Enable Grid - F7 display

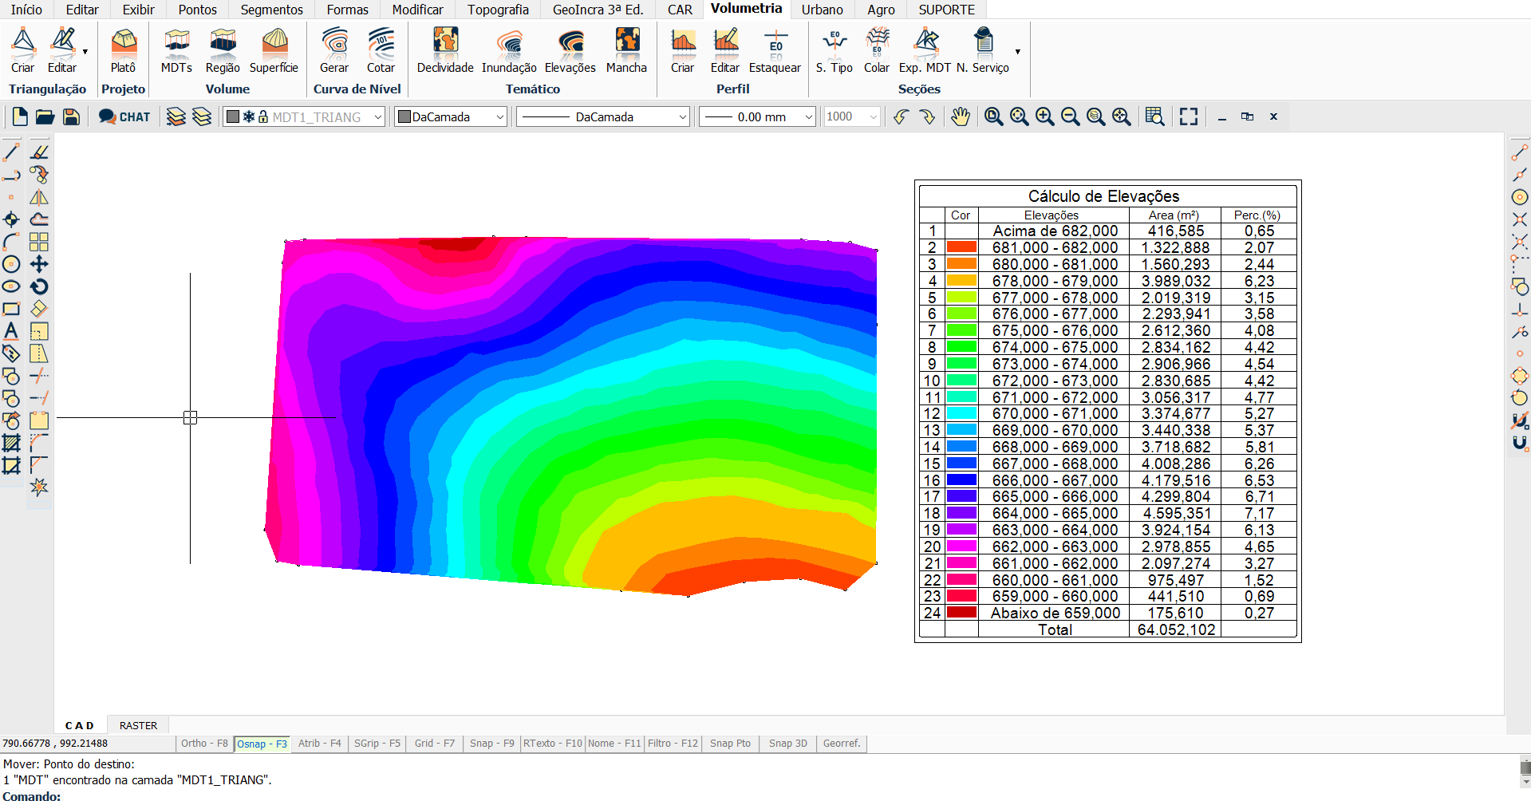pyautogui.click(x=434, y=744)
